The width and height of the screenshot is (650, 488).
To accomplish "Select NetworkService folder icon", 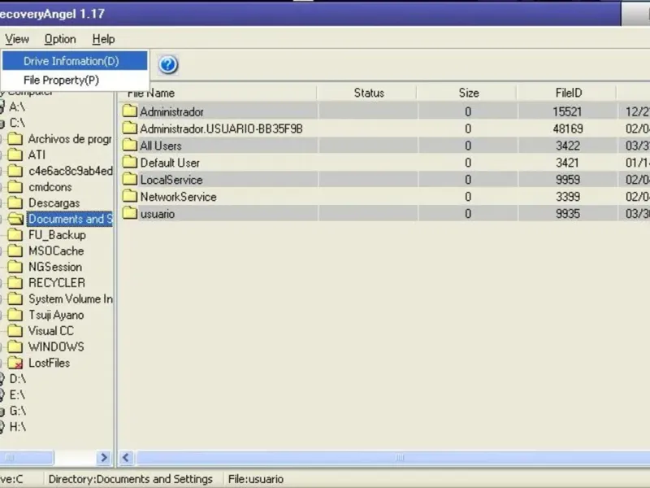I will click(x=130, y=196).
